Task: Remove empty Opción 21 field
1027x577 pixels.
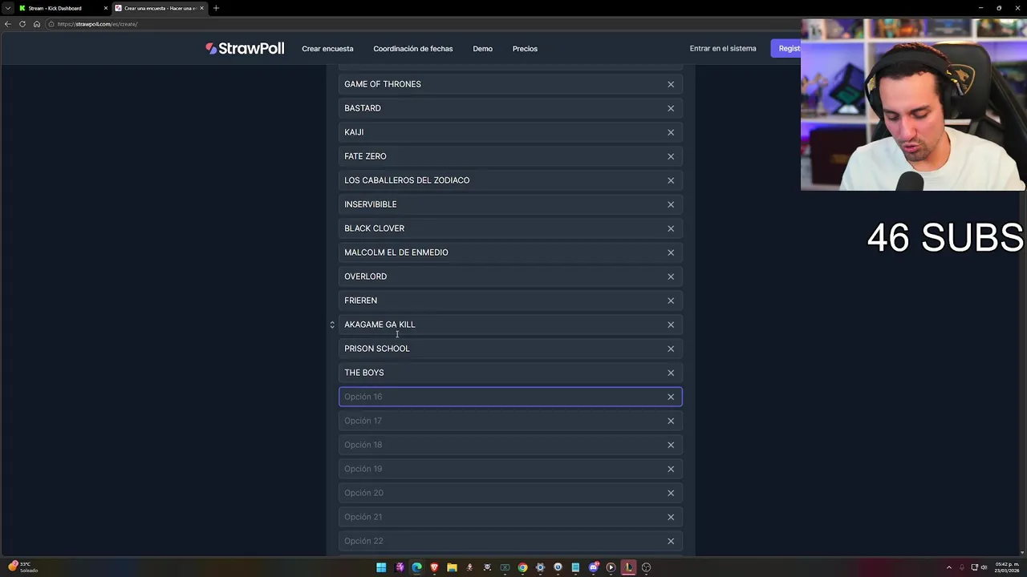Action: coord(671,517)
